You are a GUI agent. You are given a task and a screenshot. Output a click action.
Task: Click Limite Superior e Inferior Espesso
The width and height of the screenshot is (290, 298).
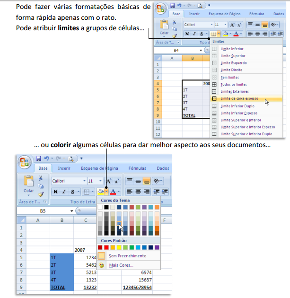[247, 127]
